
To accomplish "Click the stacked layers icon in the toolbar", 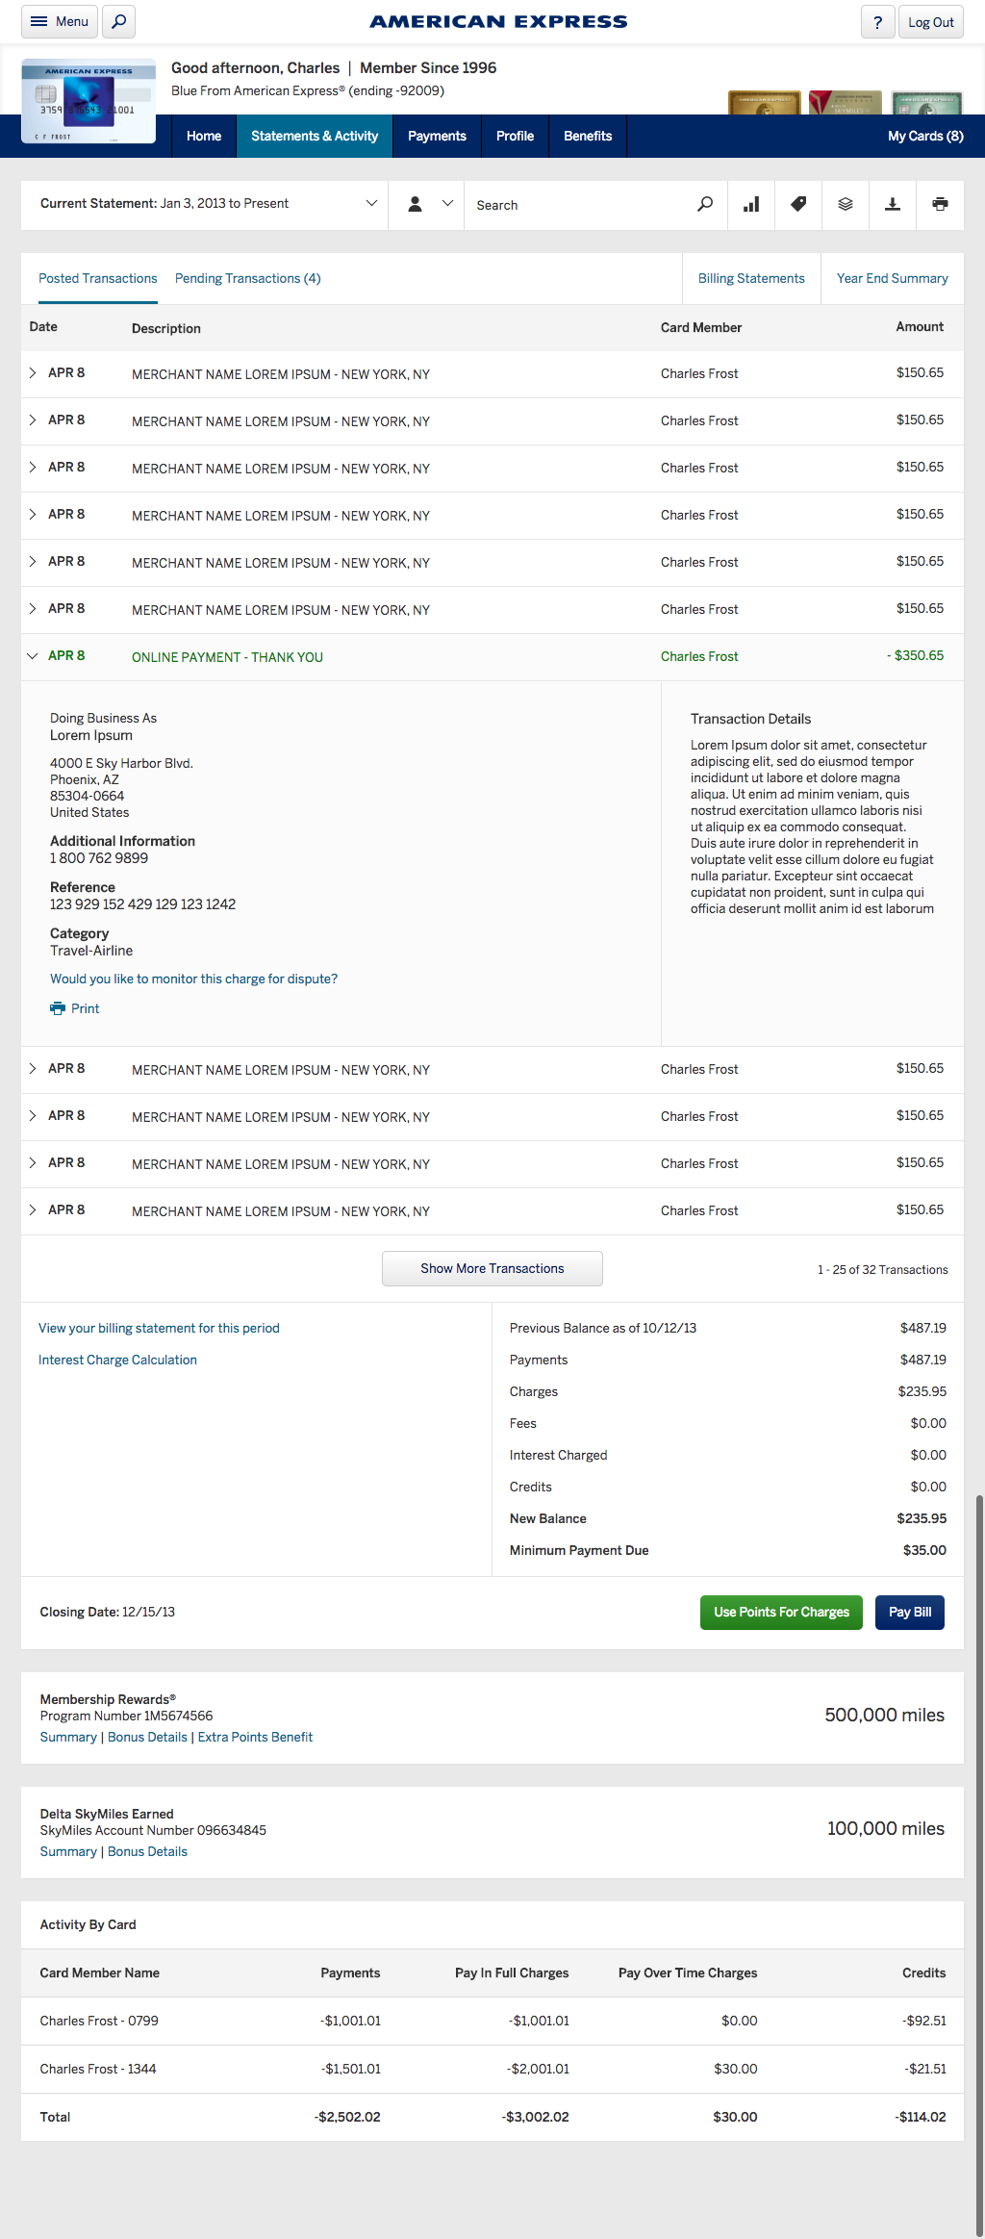I will coord(845,204).
